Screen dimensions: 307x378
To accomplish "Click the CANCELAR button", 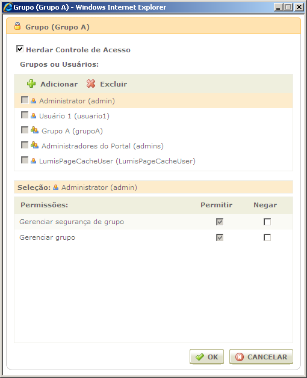I will (x=261, y=357).
